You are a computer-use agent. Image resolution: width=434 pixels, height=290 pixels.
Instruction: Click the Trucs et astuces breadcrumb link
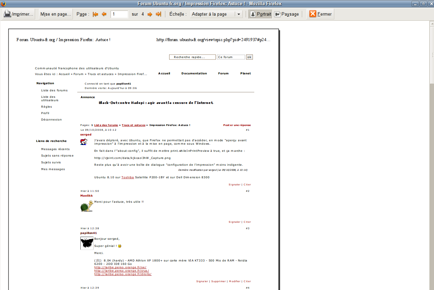(x=133, y=125)
